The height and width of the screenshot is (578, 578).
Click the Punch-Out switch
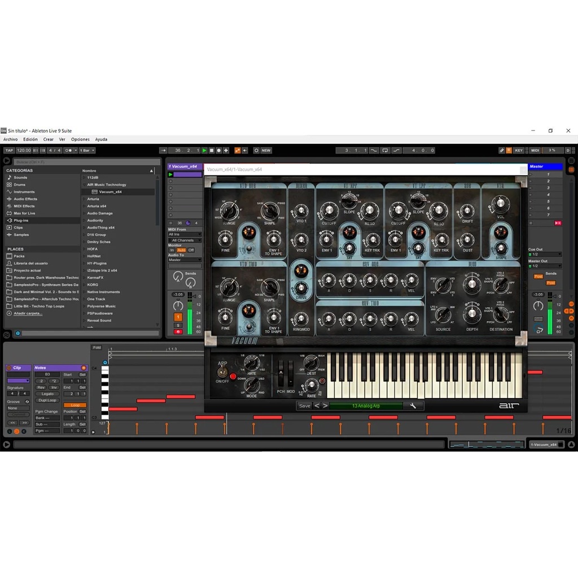(396, 150)
